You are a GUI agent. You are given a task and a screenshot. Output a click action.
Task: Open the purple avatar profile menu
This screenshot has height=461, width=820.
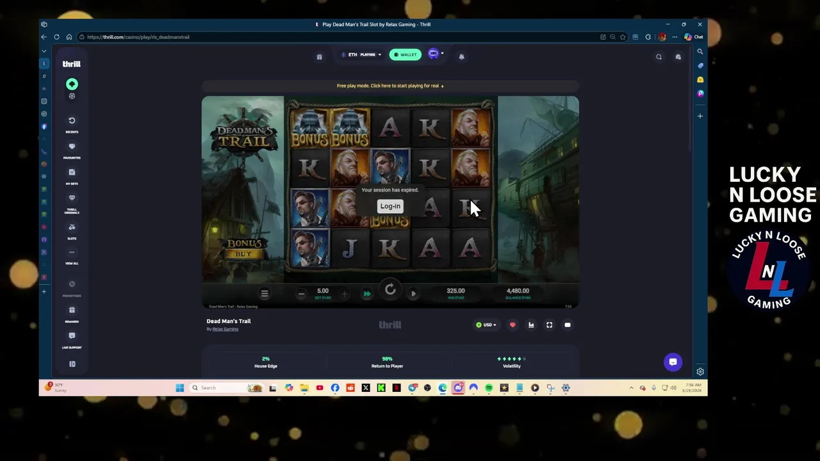436,54
